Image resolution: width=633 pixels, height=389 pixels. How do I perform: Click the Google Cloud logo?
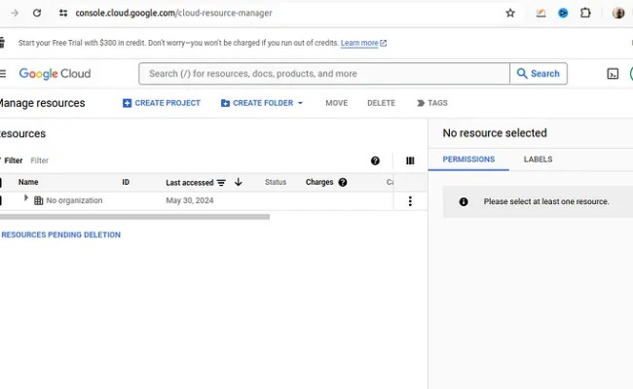[x=55, y=74]
